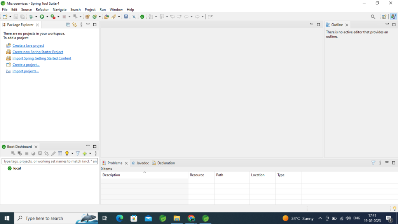Click the lightbulb icon in Boot Dashboard
The image size is (398, 224).
[x=67, y=153]
